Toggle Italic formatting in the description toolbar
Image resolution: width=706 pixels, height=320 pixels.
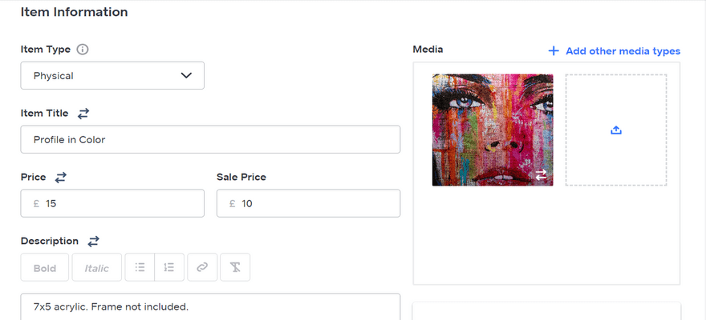tap(96, 268)
